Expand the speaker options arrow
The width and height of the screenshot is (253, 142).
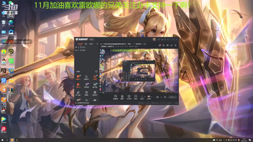click(x=151, y=97)
